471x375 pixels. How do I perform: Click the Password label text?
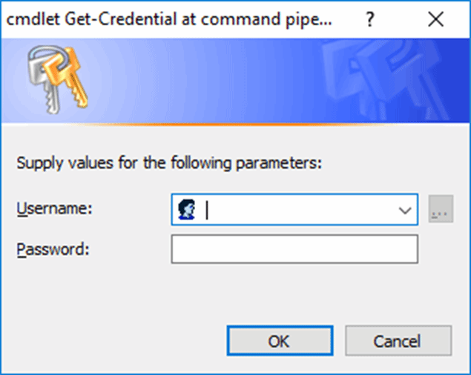point(53,249)
